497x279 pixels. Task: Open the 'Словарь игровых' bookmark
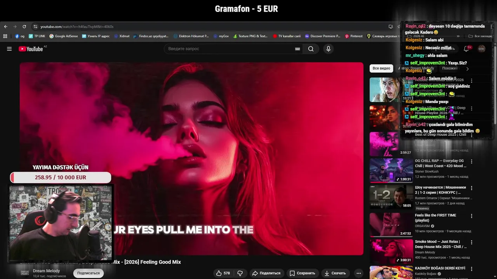[x=383, y=36]
